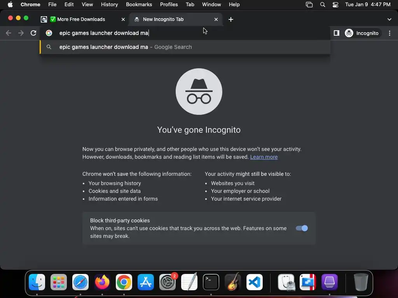
Task: Open the Tab menu
Action: (x=190, y=4)
